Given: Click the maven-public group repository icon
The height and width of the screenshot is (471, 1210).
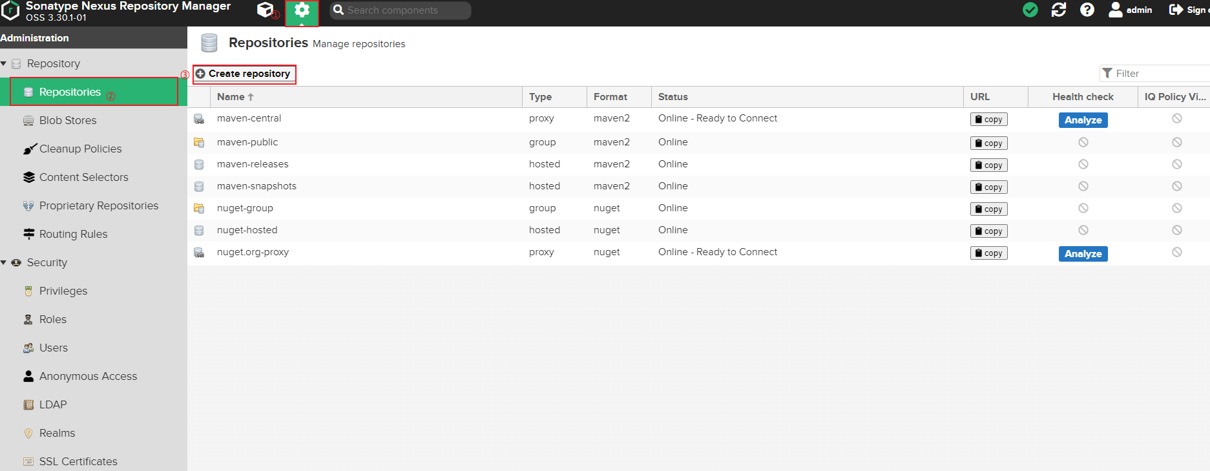Looking at the screenshot, I should pos(199,142).
